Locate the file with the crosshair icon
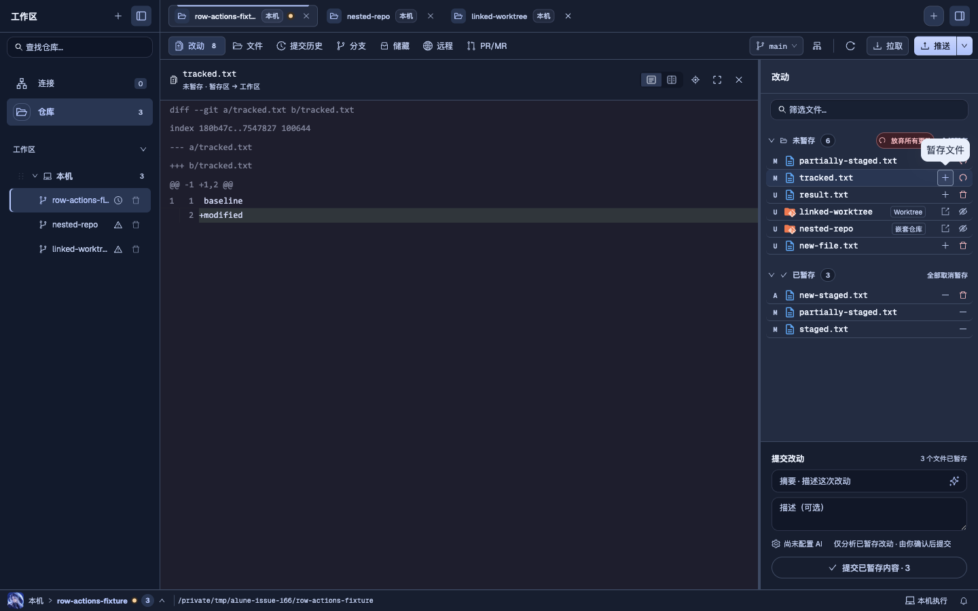 [695, 80]
